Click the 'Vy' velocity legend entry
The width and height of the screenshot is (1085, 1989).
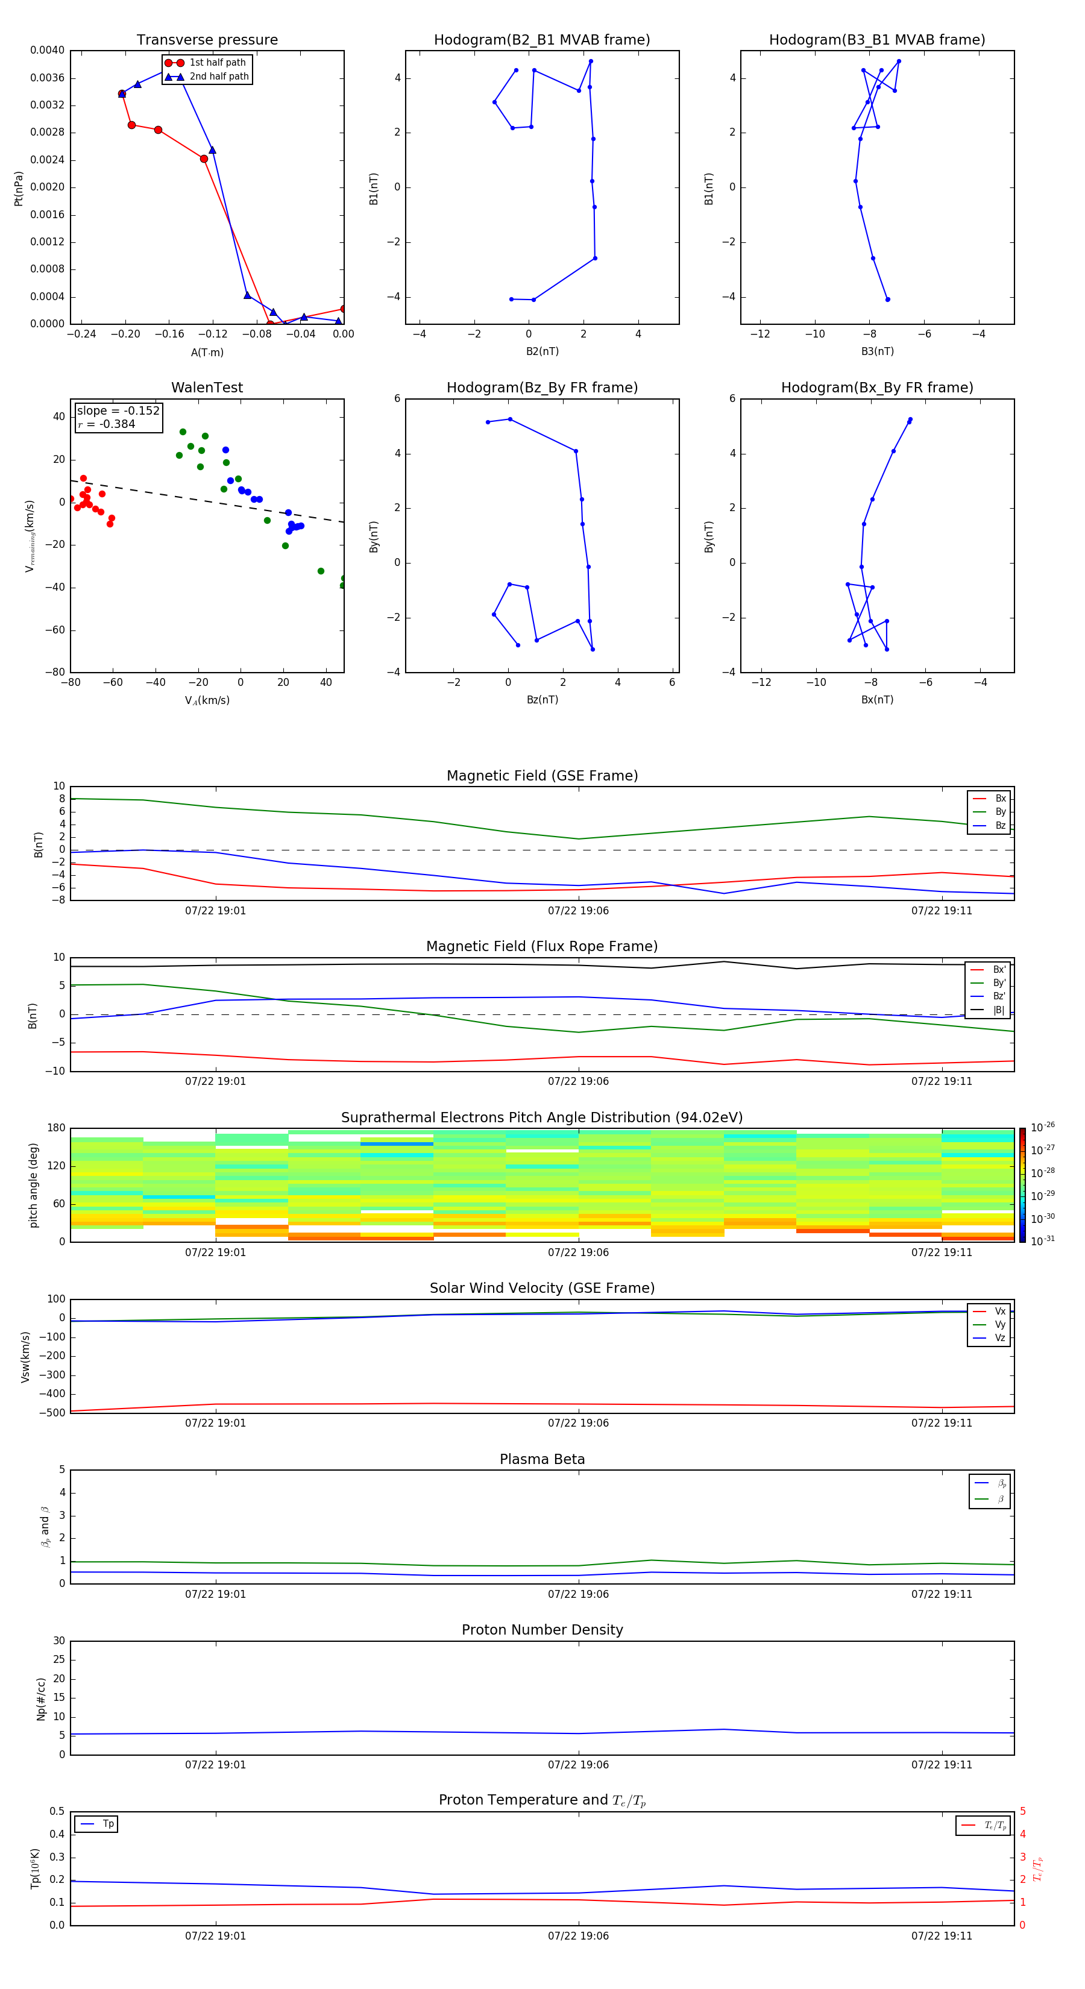989,1325
